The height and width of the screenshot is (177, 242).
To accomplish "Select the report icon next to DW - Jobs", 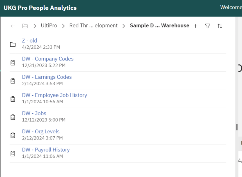I will tap(13, 117).
